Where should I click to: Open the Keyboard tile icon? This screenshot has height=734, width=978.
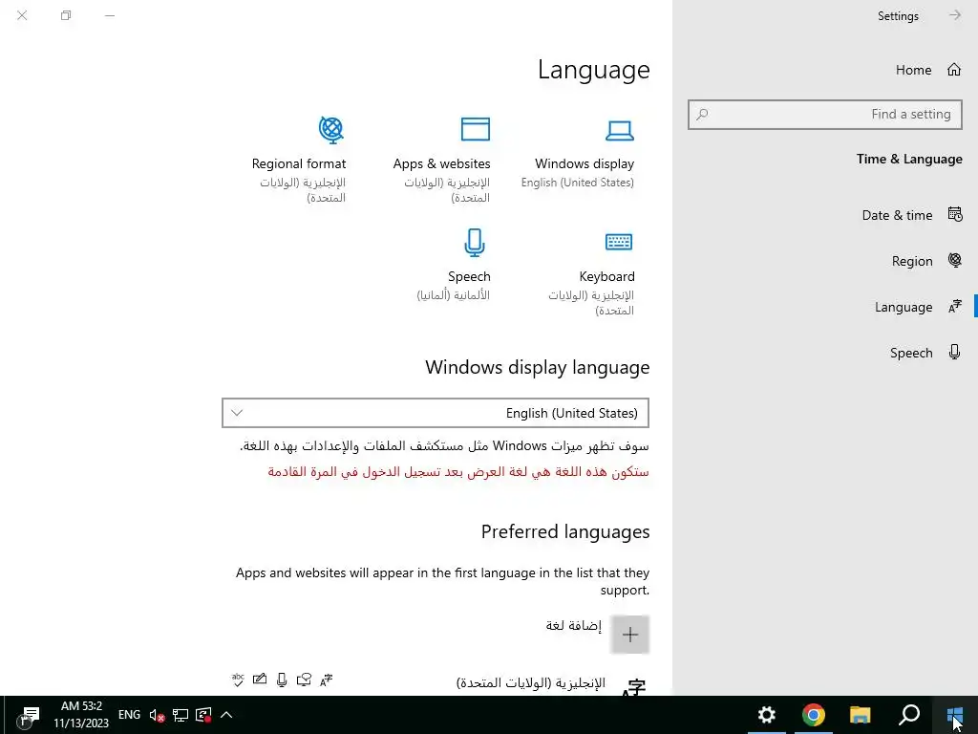coord(619,242)
